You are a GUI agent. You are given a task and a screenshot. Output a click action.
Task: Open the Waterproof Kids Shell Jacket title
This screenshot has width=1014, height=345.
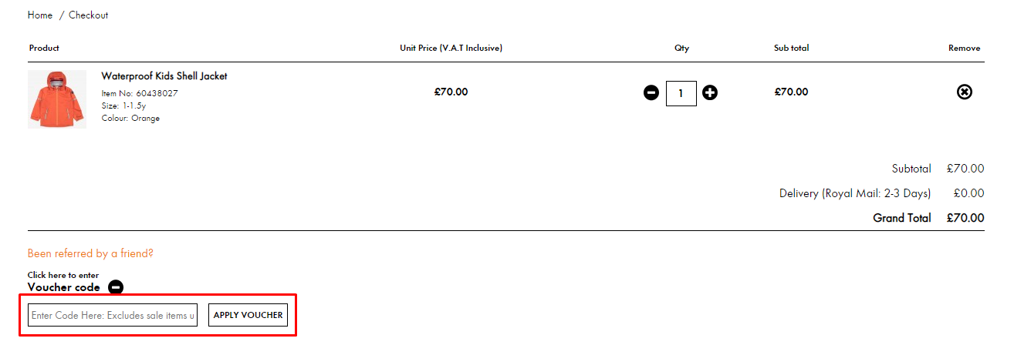click(x=164, y=76)
